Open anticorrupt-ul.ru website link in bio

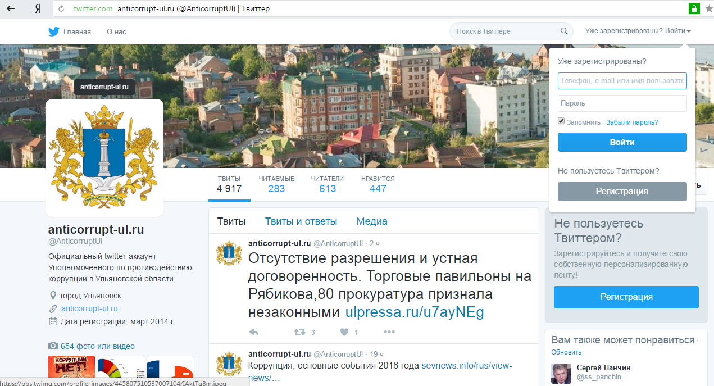(89, 308)
